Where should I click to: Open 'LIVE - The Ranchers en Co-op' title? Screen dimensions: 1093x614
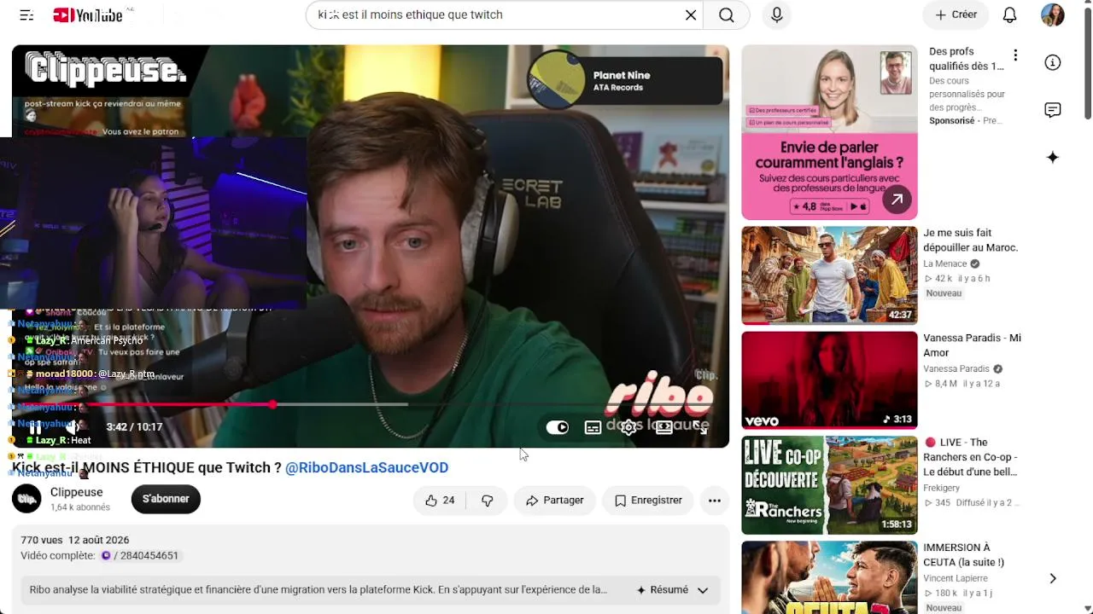coord(971,457)
